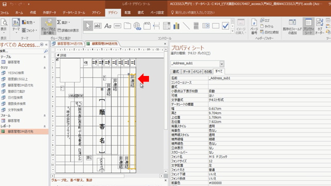Open the File ribbon tab
Image resolution: width=331 pixels, height=186 pixels.
coord(5,12)
